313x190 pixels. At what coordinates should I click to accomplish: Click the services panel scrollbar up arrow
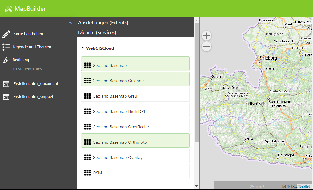pos(196,20)
